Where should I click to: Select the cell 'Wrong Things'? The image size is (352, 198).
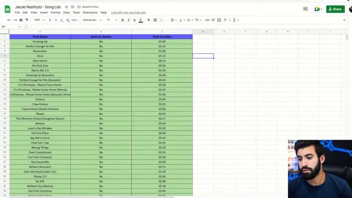[40, 148]
